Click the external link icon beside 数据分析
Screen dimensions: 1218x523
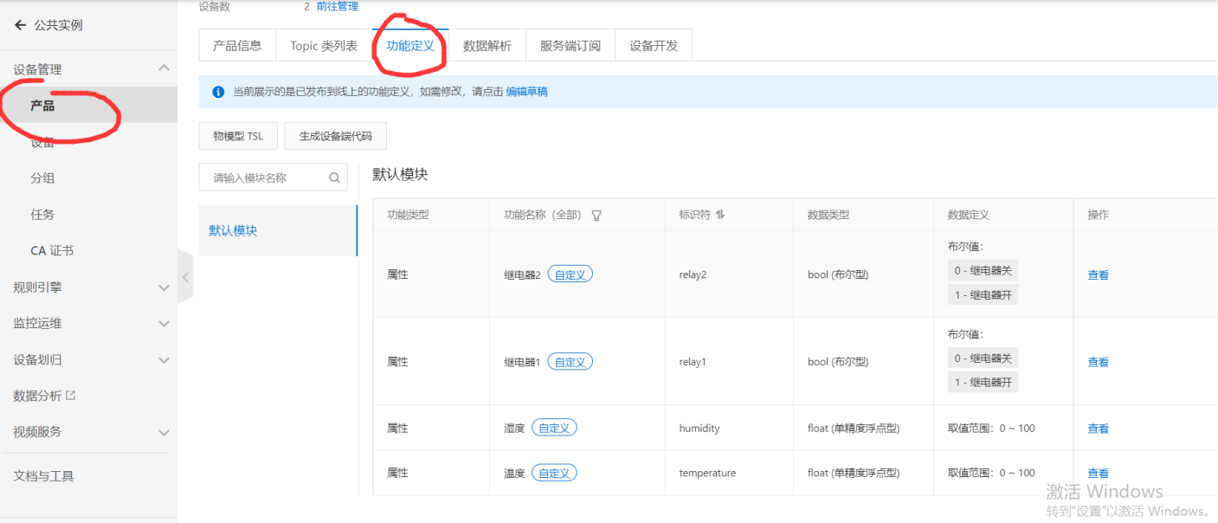(x=71, y=395)
